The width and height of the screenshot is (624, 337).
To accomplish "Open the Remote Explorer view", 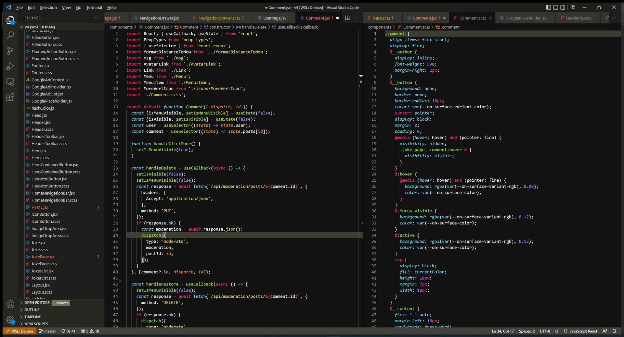I will (10, 82).
